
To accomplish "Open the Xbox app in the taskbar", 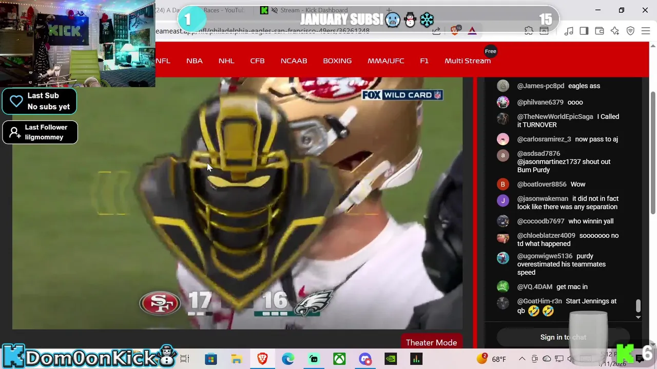I will point(339,359).
